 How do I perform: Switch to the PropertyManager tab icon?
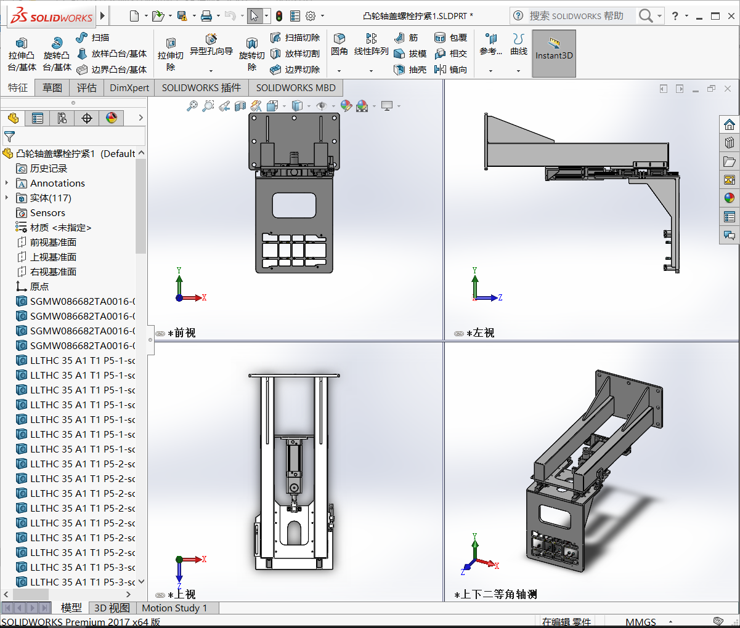click(38, 118)
